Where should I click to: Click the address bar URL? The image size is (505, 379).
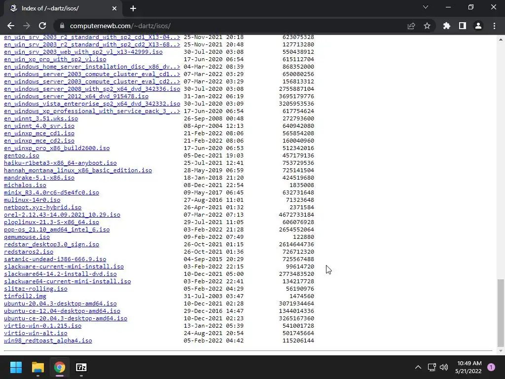click(x=120, y=26)
